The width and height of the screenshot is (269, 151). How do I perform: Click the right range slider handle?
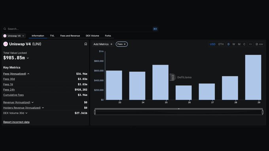[x=263, y=112]
